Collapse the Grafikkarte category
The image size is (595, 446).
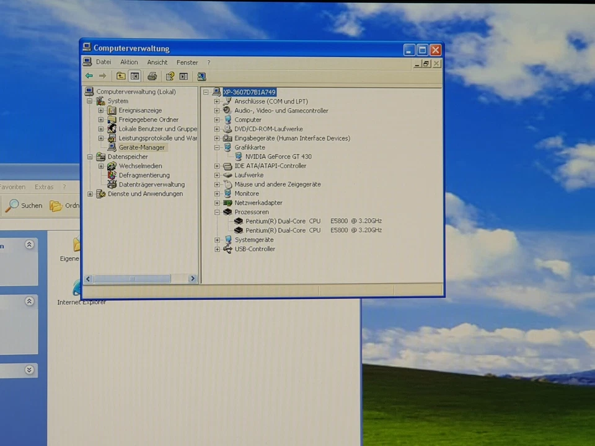217,147
